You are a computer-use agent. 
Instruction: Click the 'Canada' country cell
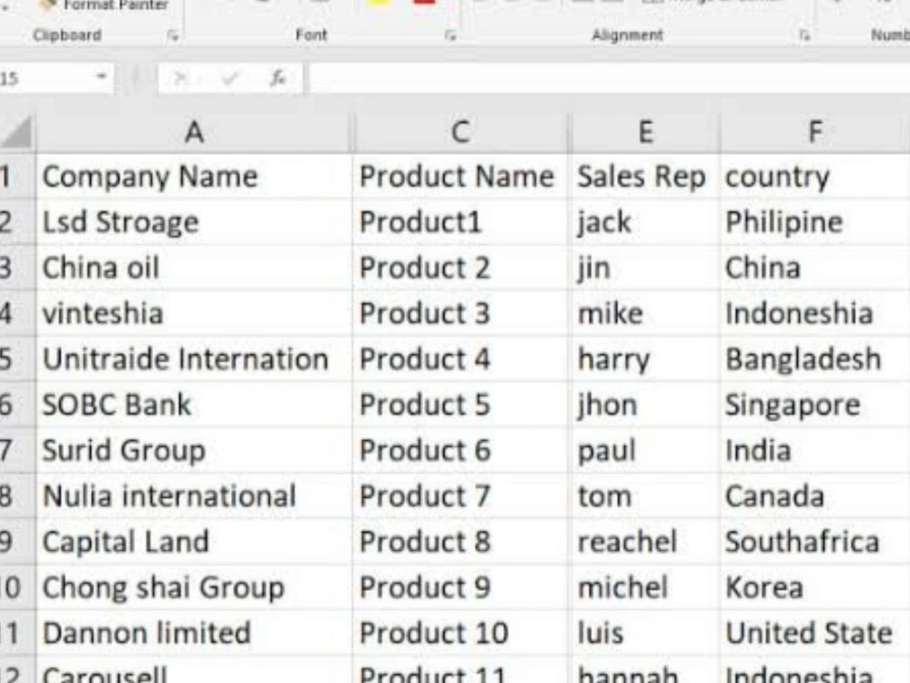point(814,496)
